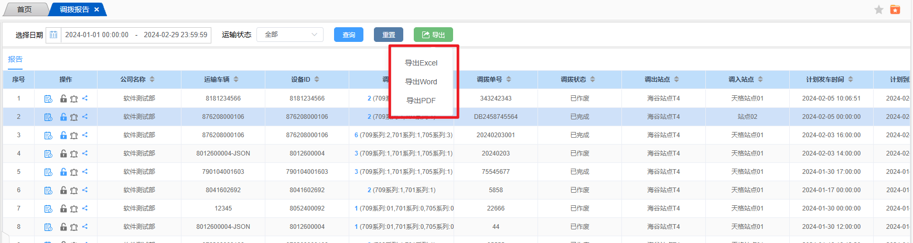913x243 pixels.
Task: Click the 查询 search button
Action: pos(349,35)
